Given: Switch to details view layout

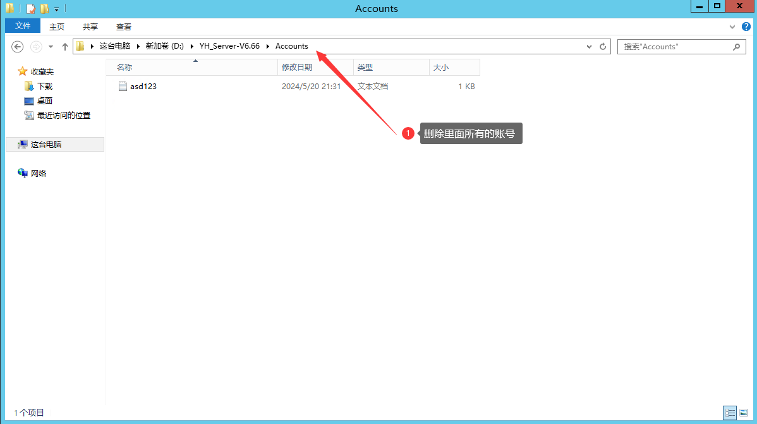Looking at the screenshot, I should tap(729, 413).
